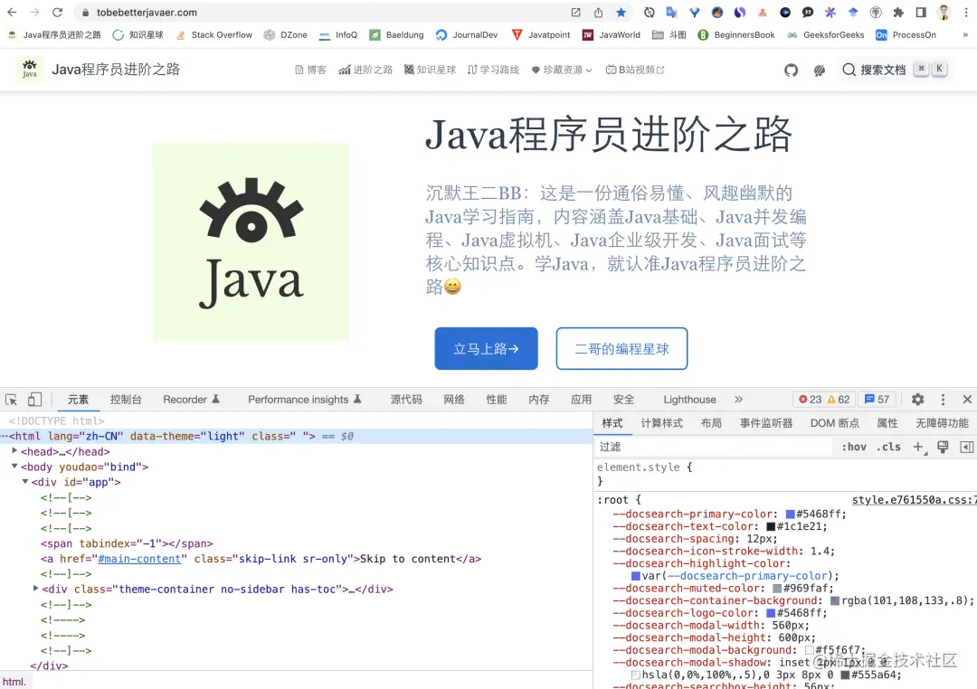Image resolution: width=977 pixels, height=689 pixels.
Task: Toggle the :hov element state panel
Action: (854, 447)
